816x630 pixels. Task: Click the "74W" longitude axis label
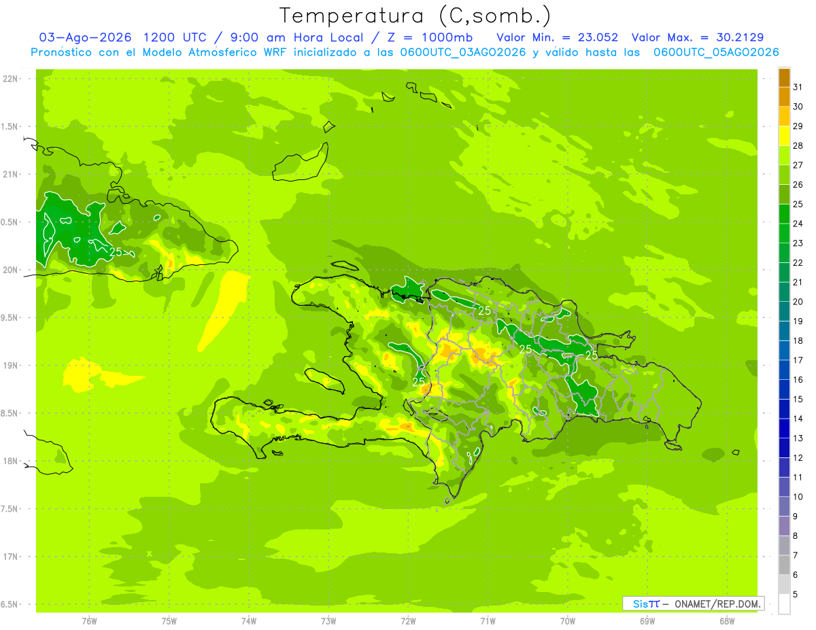click(249, 621)
